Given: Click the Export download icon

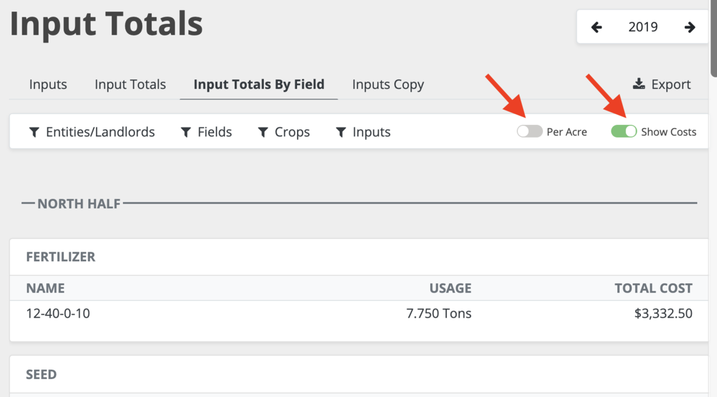Looking at the screenshot, I should tap(639, 84).
